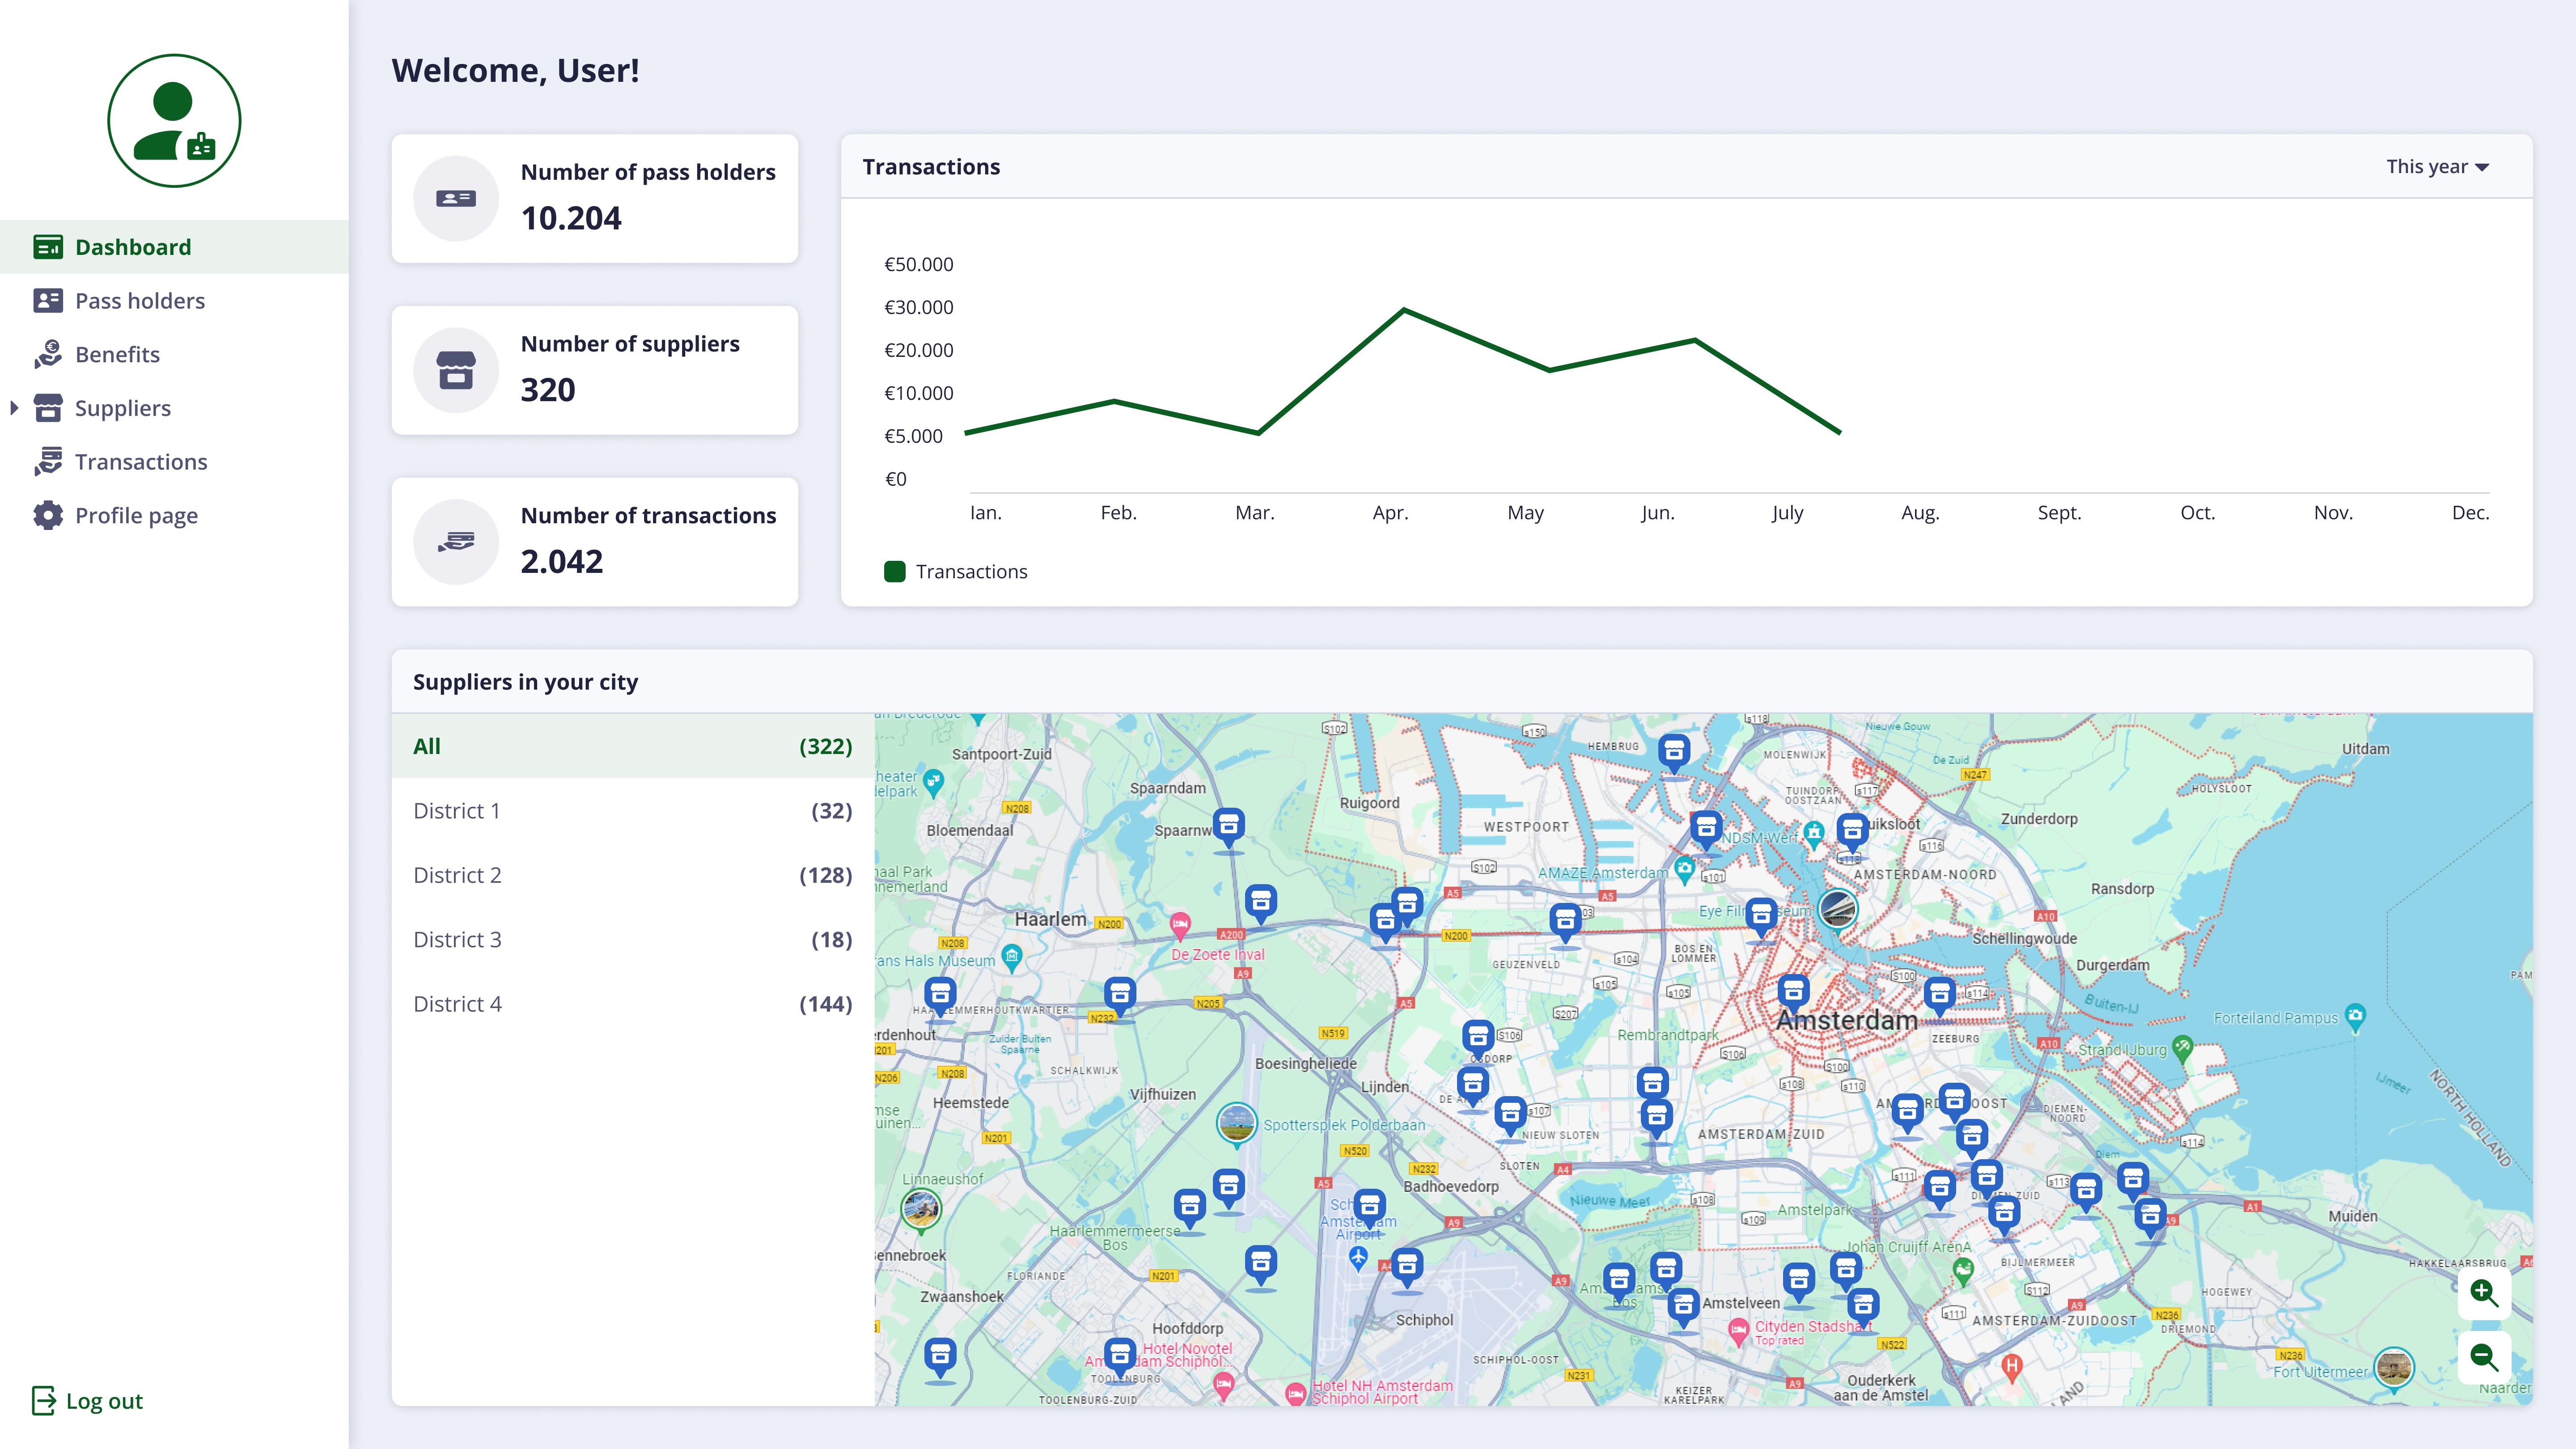Go to Transactions in sidebar
This screenshot has width=2576, height=1449.
[141, 462]
